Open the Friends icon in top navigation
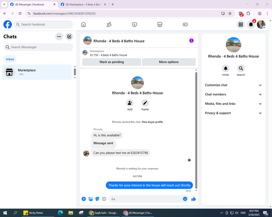This screenshot has width=272, height=217. tap(109, 24)
